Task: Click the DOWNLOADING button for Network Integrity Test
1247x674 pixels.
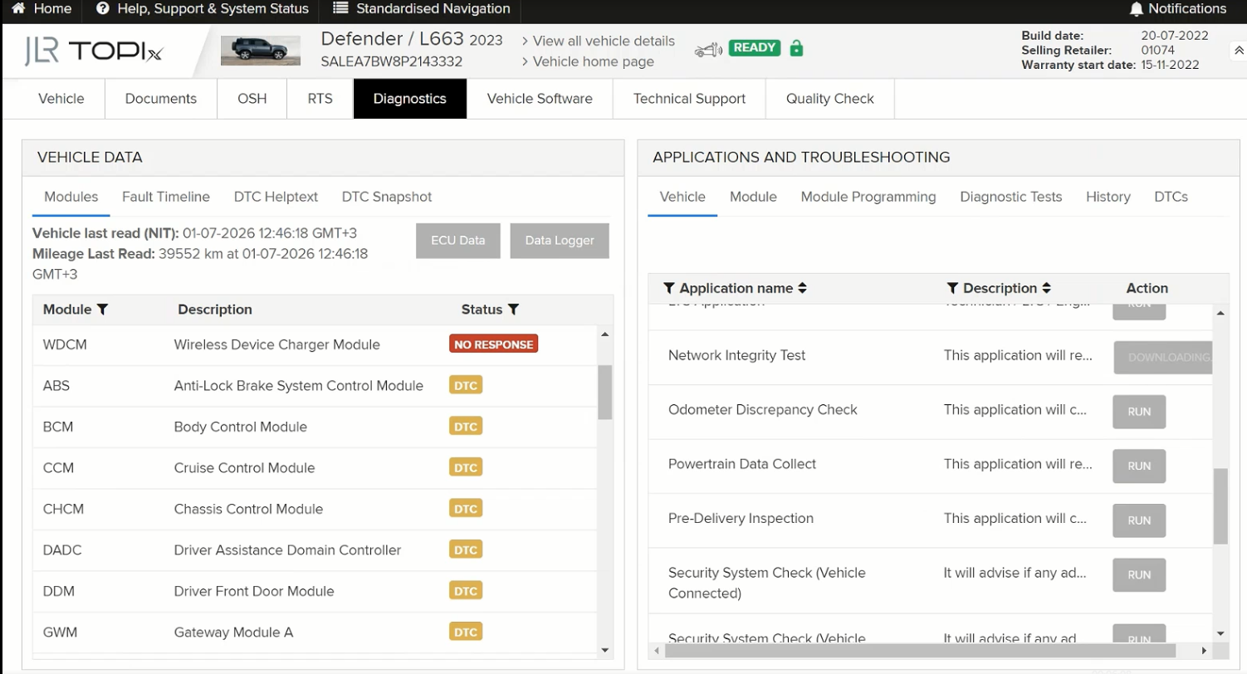Action: [x=1164, y=357]
